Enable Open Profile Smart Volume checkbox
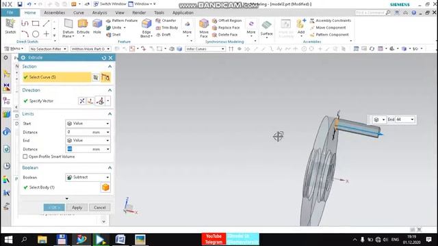The height and width of the screenshot is (246, 438). click(x=25, y=156)
